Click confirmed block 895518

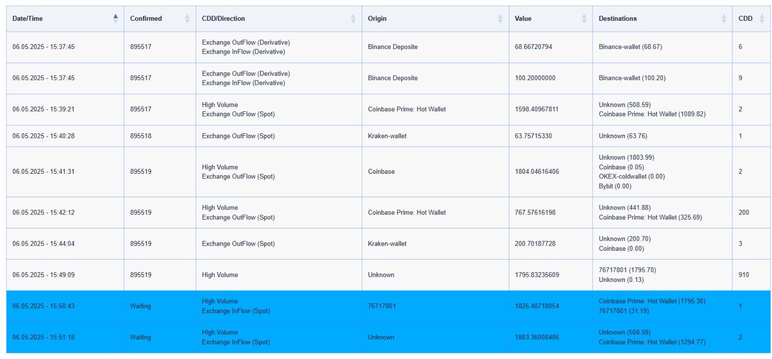141,136
